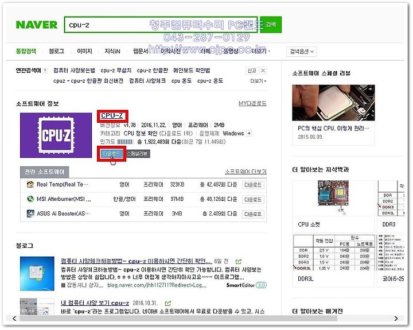This screenshot has width=413, height=330.
Task: Click the help icon beside 연관검색어
Action: [45, 71]
